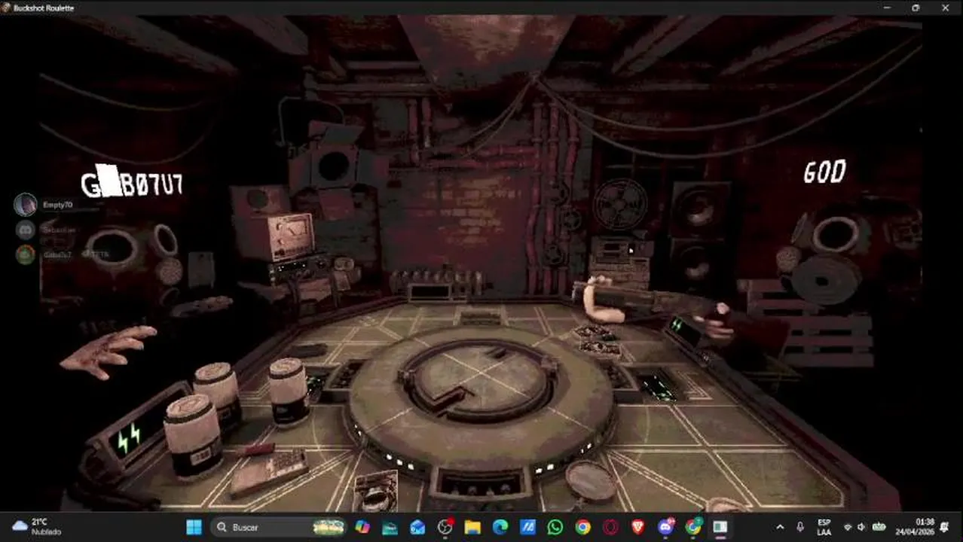This screenshot has height=542, width=963.
Task: Click Gabo7u7's avatar in the voice overlay
Action: point(26,254)
